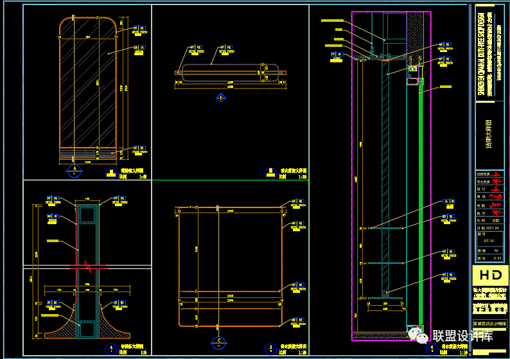
Task: Click the 2021.04 date field in the title block
Action: coord(491,228)
